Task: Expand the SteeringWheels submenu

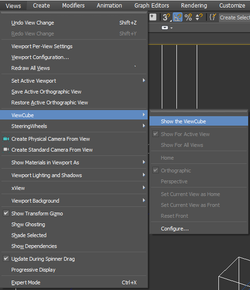Action: tap(74, 126)
